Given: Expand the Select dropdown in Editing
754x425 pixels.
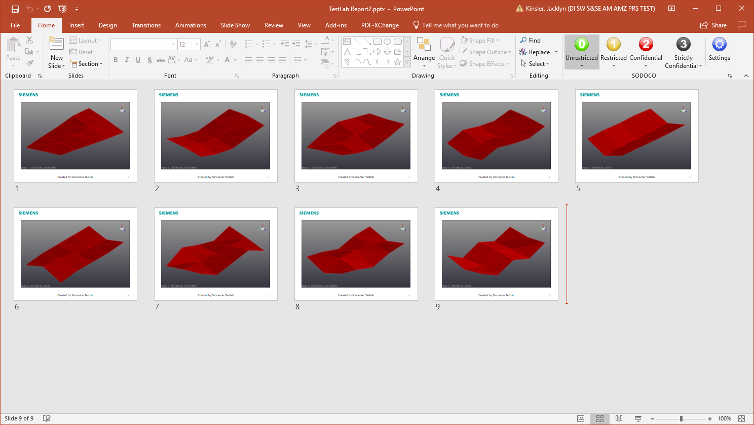Looking at the screenshot, I should click(x=536, y=64).
